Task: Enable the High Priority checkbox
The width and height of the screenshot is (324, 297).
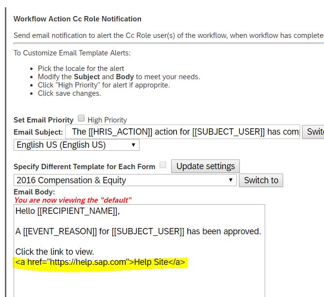Action: (81, 118)
